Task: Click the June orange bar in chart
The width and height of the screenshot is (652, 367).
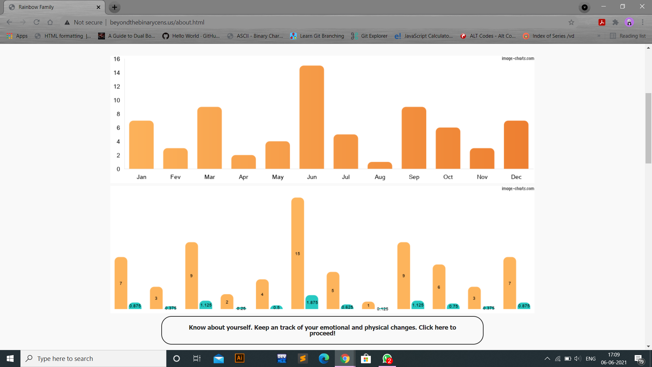Action: point(311,117)
